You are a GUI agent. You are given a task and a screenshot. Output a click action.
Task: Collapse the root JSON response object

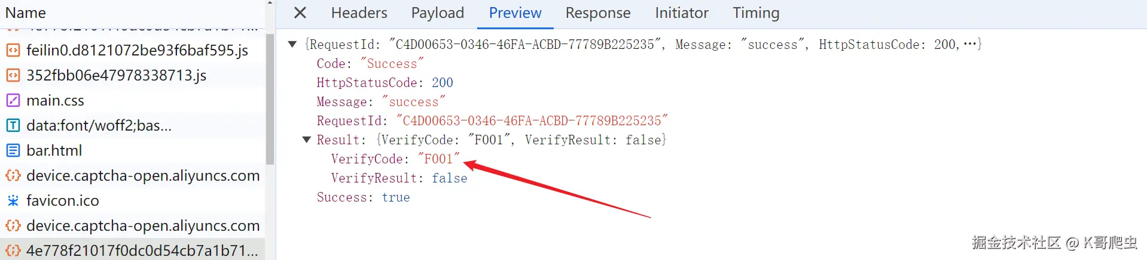pos(292,44)
